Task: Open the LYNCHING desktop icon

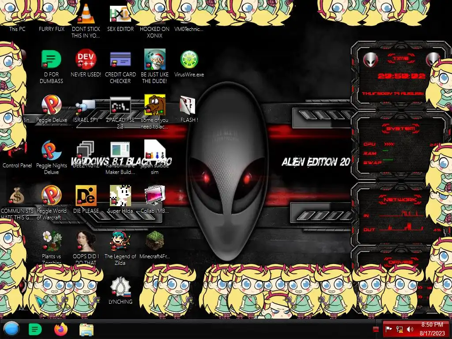Action: click(x=120, y=287)
